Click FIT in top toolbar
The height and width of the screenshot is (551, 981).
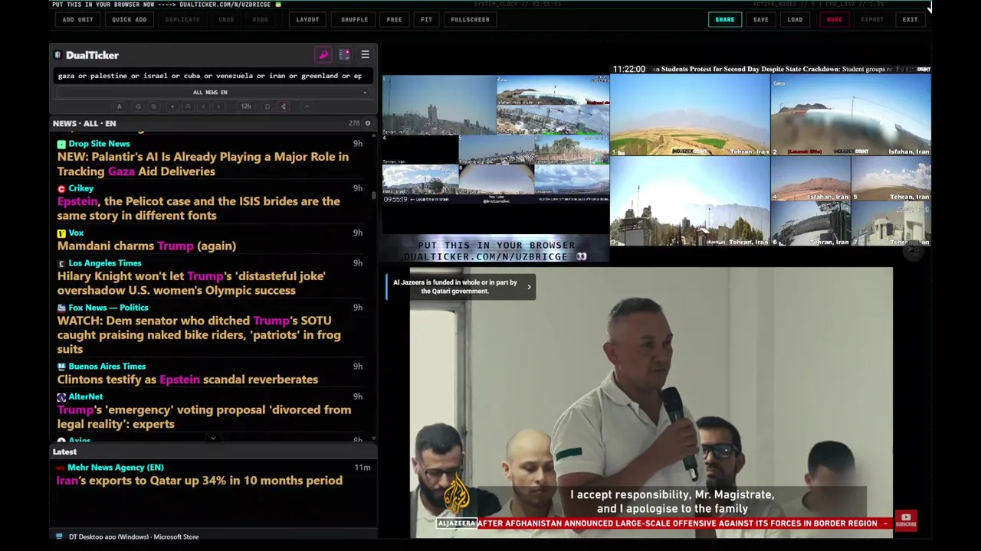pyautogui.click(x=426, y=19)
